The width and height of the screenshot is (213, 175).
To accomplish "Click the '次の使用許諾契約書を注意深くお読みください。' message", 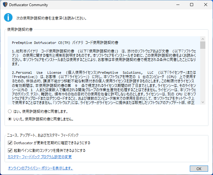I will pos(52,18).
